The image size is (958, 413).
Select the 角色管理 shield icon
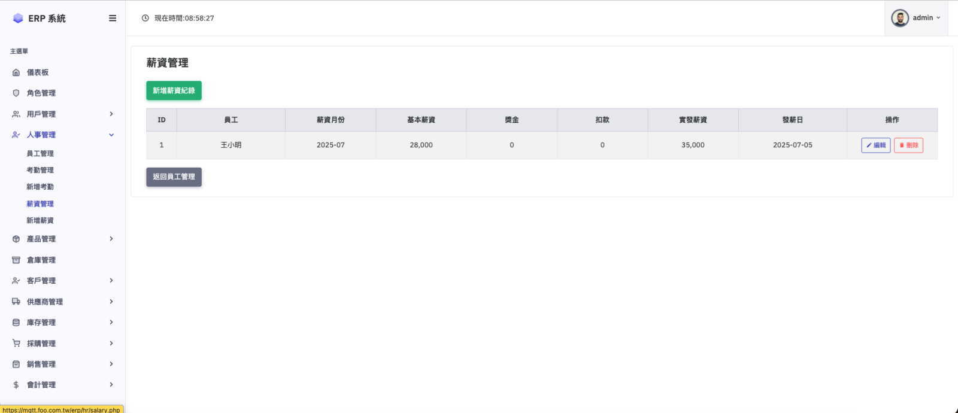[16, 93]
